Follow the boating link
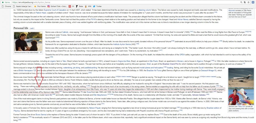The image size is (256, 123). coord(170,67)
